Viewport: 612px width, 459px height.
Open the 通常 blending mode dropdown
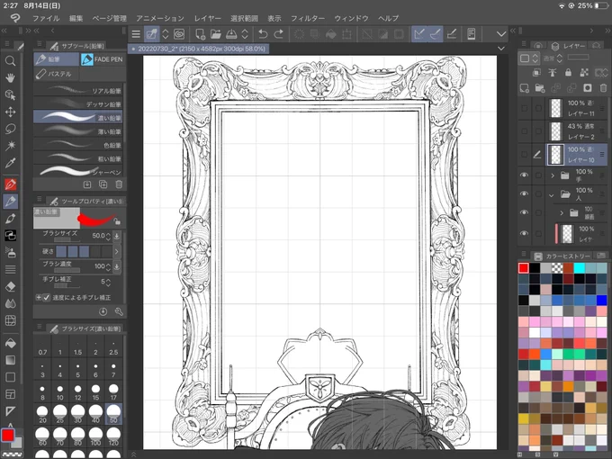pos(553,58)
